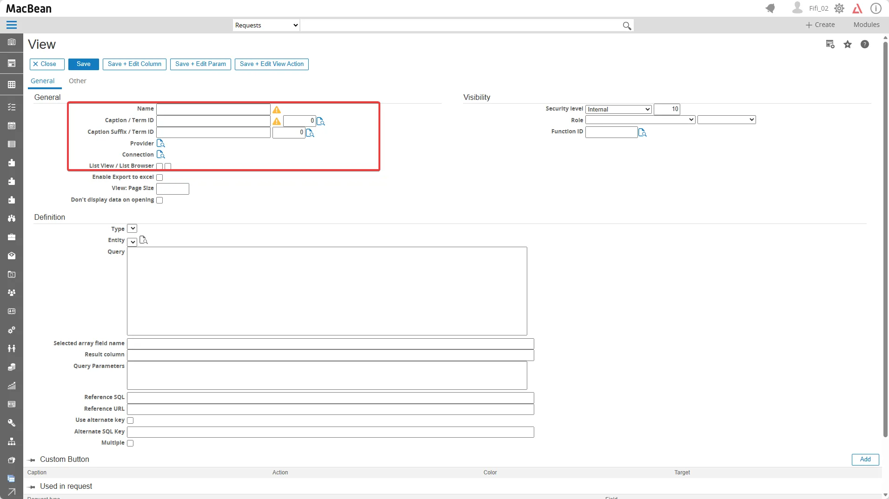This screenshot has height=499, width=889.
Task: Open the Entity dropdown
Action: (132, 242)
